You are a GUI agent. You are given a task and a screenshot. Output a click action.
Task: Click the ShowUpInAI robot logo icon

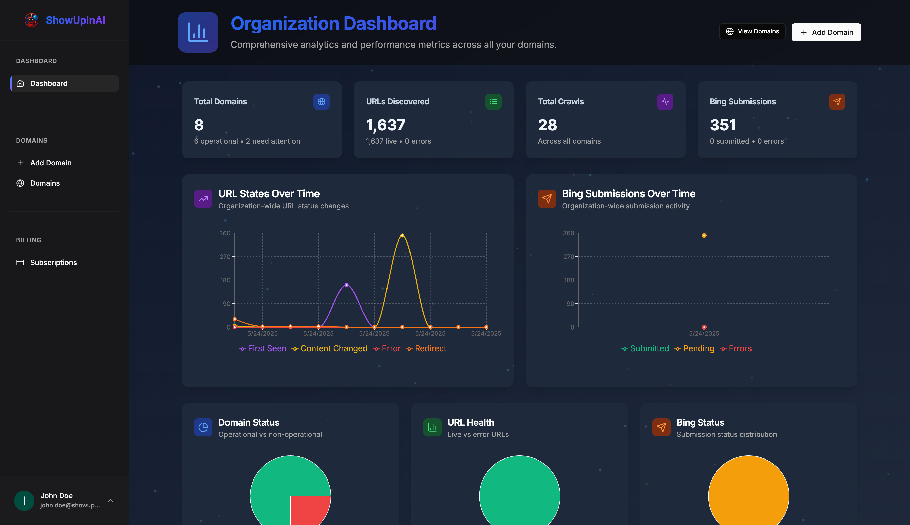(31, 20)
